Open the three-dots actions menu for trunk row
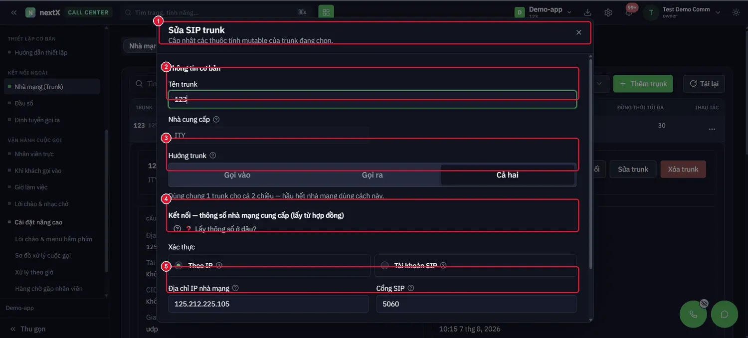Viewport: 748px width, 338px height. point(712,129)
